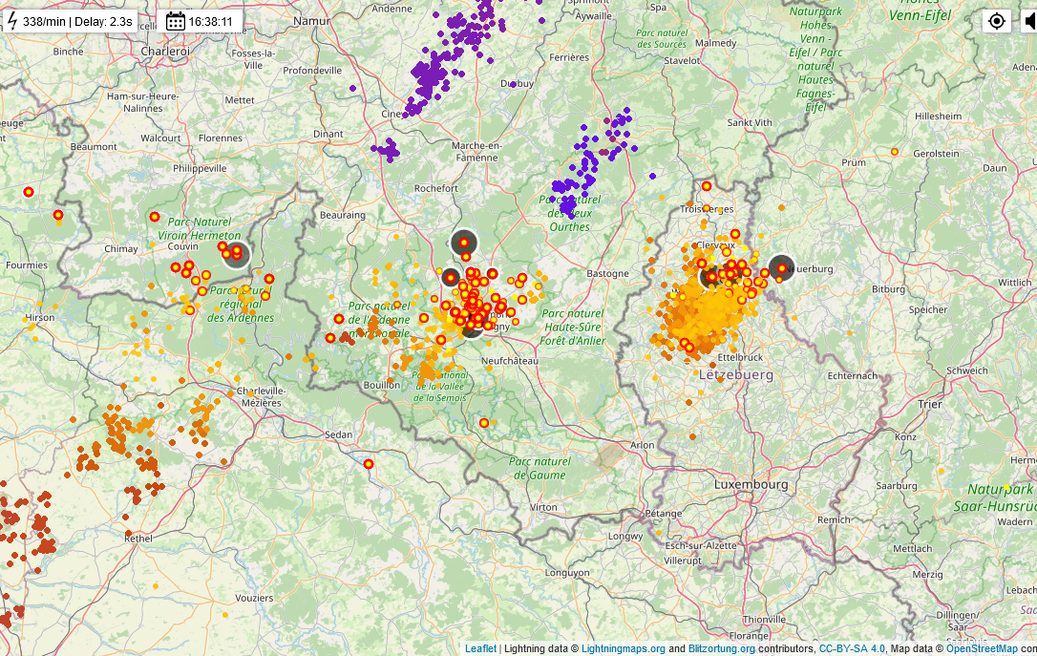The image size is (1037, 656).
Task: Toggle the sound speaker icon
Action: click(1029, 21)
